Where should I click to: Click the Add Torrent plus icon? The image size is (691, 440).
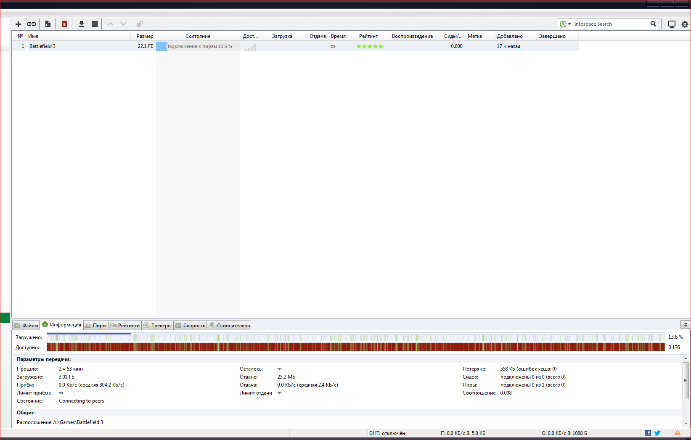point(18,24)
